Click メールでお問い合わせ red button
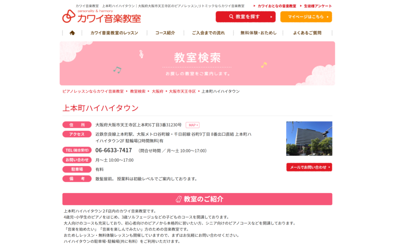Viewport: 394px width, 245px height. 309,167
